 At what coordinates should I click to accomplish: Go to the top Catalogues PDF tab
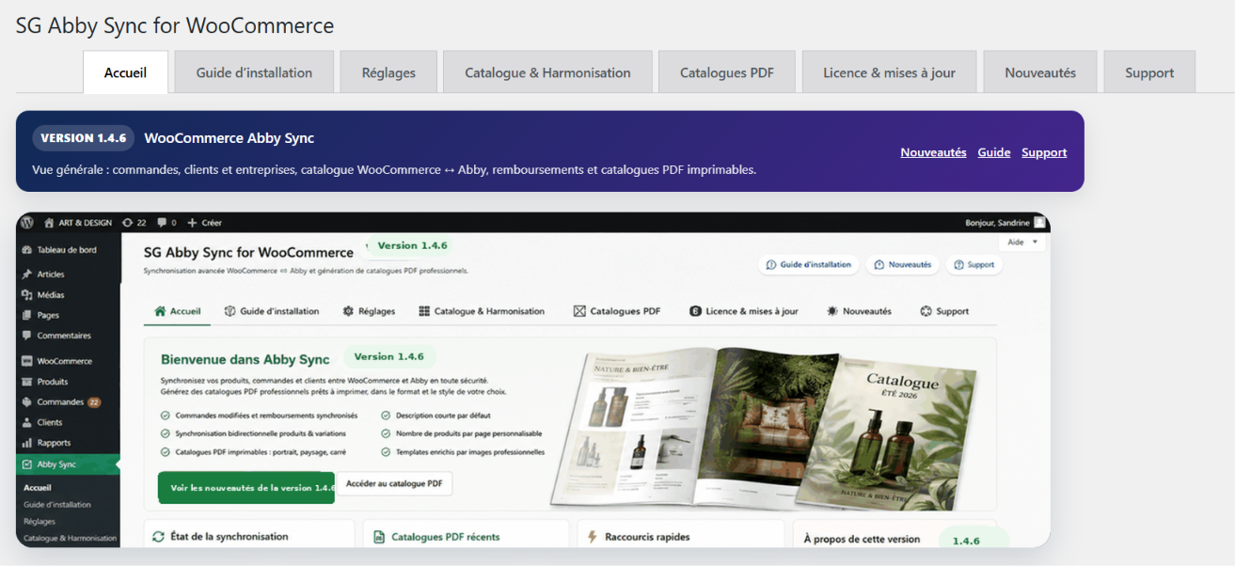click(x=727, y=72)
